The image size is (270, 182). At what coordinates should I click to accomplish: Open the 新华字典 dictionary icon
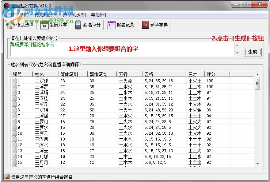click(x=145, y=25)
